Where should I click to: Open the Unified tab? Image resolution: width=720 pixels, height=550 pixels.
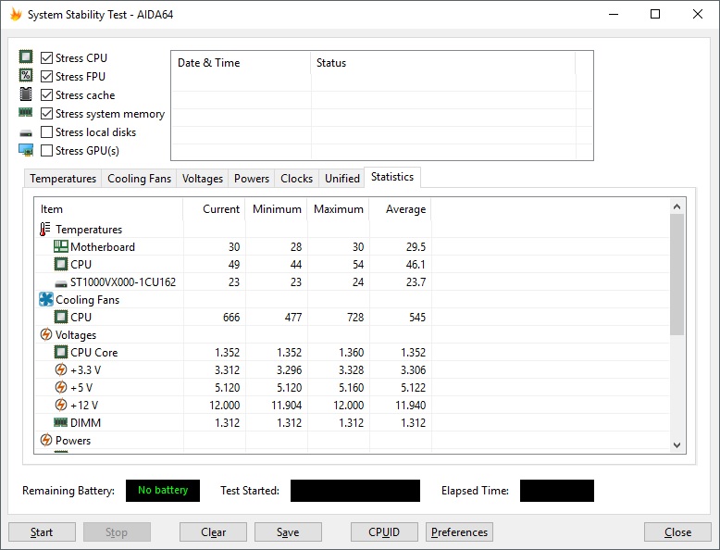[342, 179]
